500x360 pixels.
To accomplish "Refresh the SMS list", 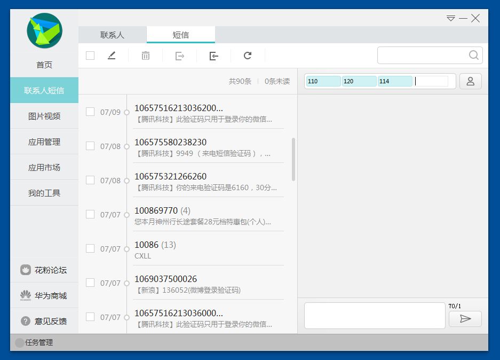I will pos(247,55).
